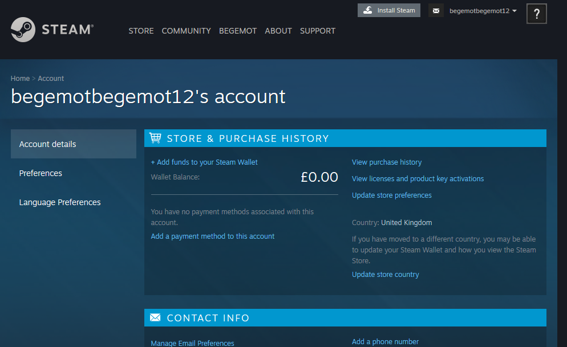Image resolution: width=567 pixels, height=347 pixels.
Task: Open View licenses and product key activations
Action: 418,179
